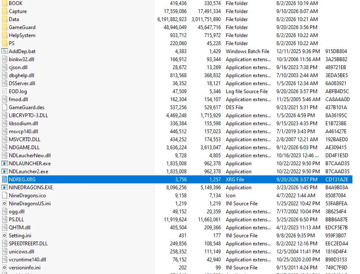Click the PS folder icon
Image resolution: width=360 pixels, height=274 pixels.
tap(4, 43)
